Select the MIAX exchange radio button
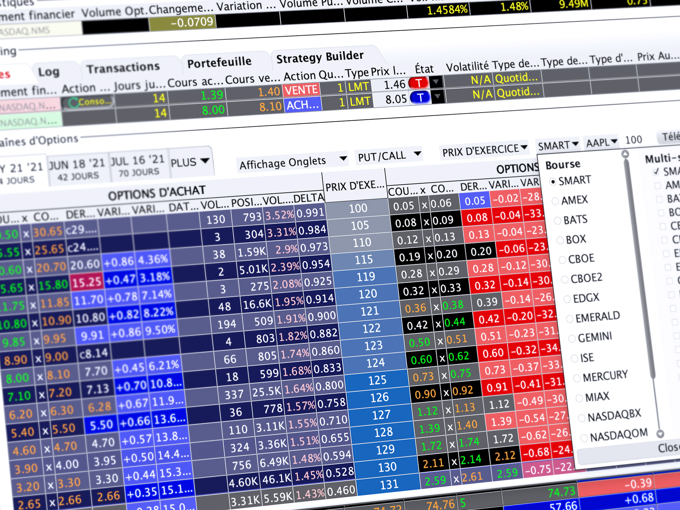The height and width of the screenshot is (510, 680). 579,398
